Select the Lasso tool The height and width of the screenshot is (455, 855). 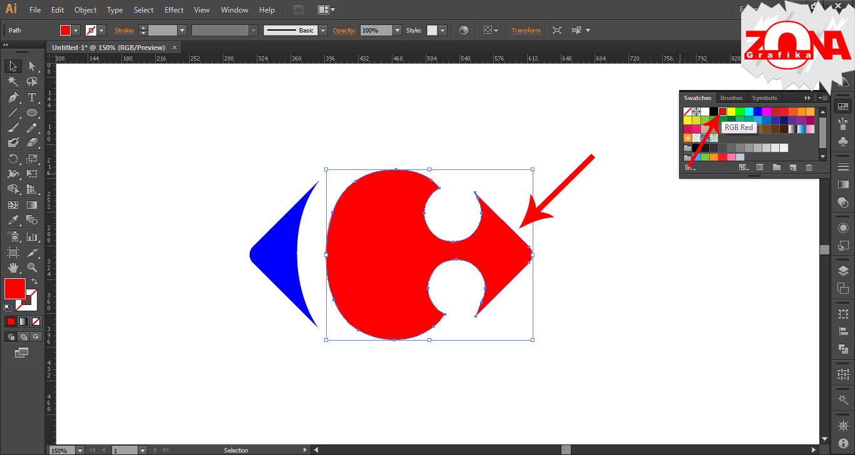pos(32,81)
